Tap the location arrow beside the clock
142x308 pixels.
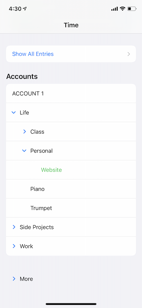click(x=24, y=9)
